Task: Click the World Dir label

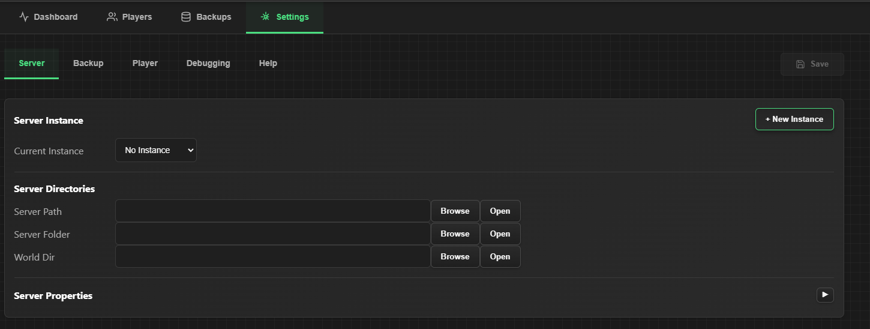Action: pos(35,258)
